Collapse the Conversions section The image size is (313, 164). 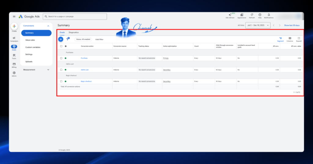click(x=48, y=26)
